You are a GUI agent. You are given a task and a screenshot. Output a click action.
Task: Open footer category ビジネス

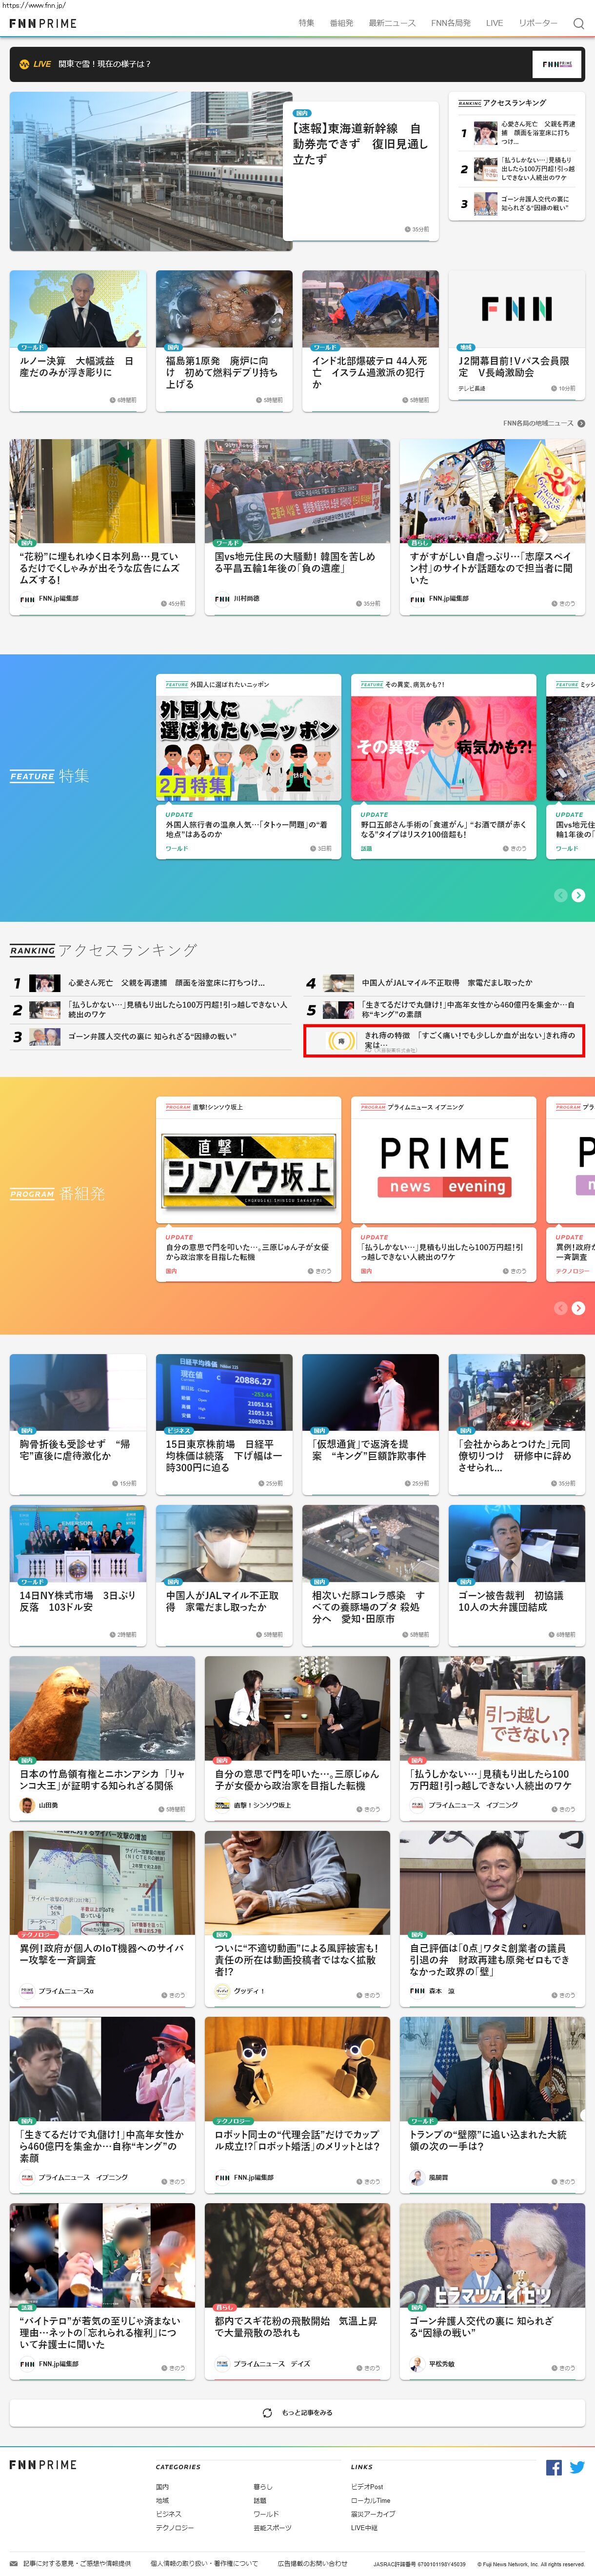click(168, 2513)
